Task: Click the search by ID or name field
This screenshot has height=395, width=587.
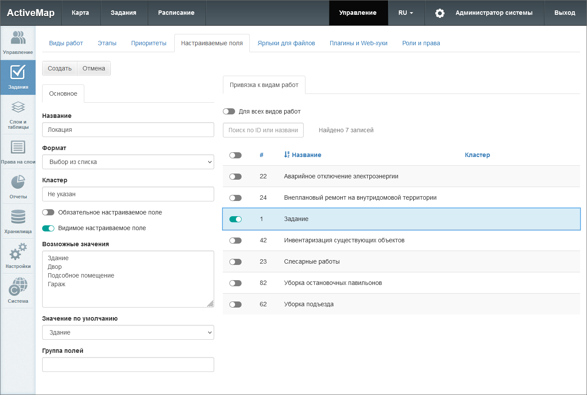Action: coord(263,130)
